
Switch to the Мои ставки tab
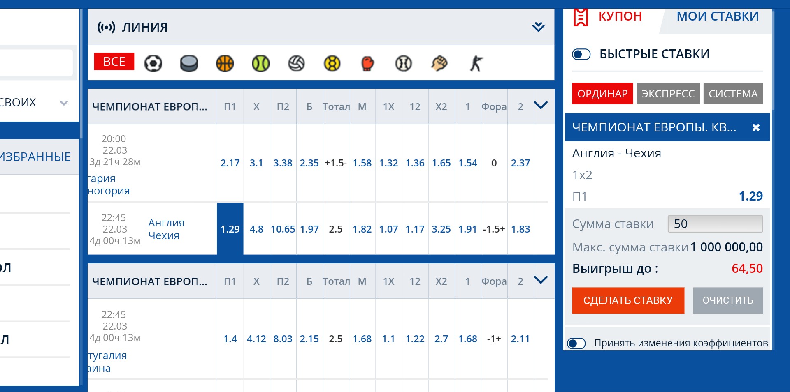click(x=717, y=16)
